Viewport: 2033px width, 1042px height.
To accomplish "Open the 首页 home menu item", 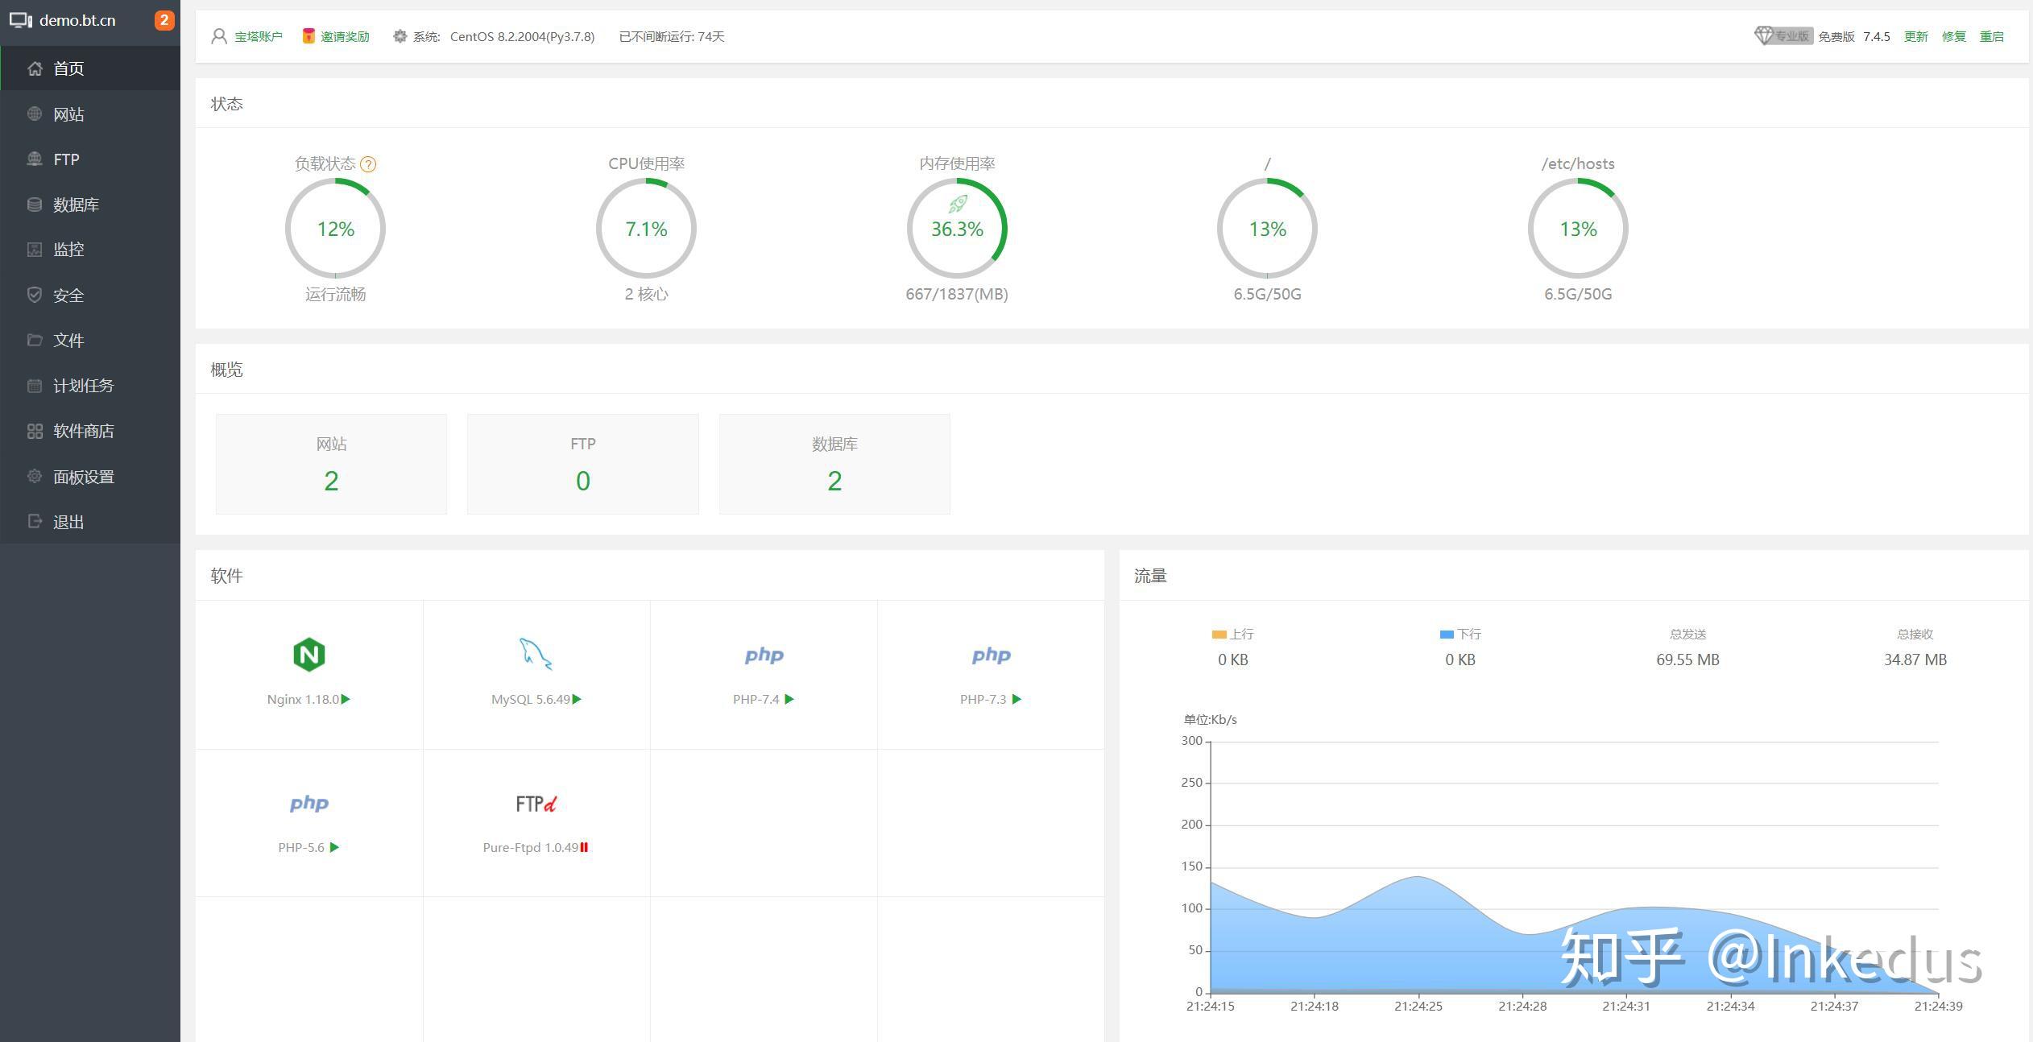I will [x=90, y=68].
